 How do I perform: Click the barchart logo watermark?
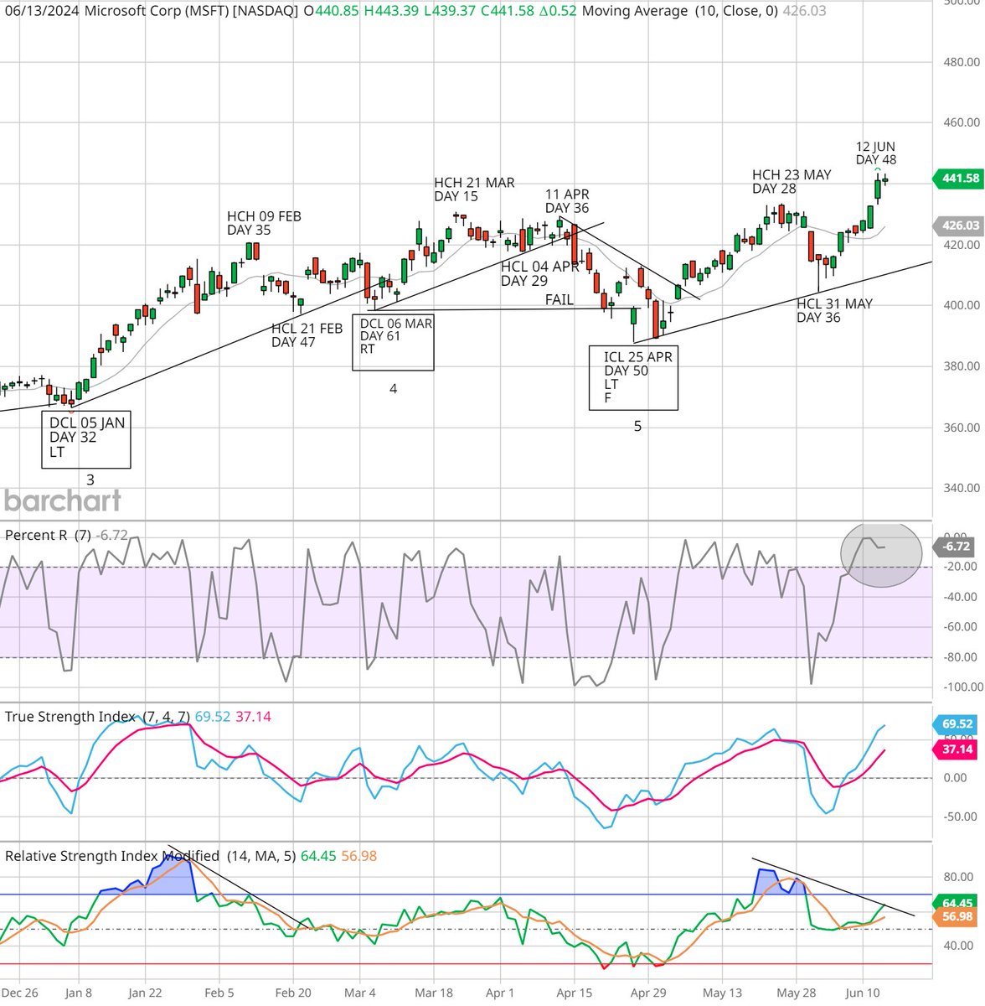click(x=62, y=500)
